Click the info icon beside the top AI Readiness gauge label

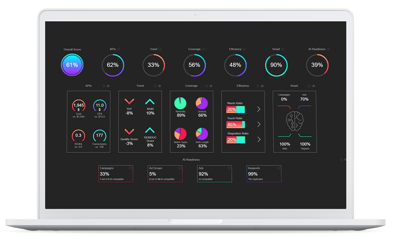[329, 49]
